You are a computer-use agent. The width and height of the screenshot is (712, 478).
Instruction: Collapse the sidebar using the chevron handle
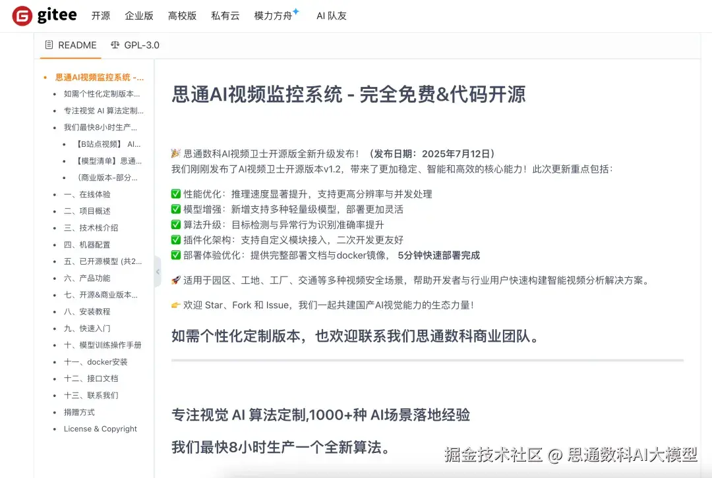tap(158, 271)
